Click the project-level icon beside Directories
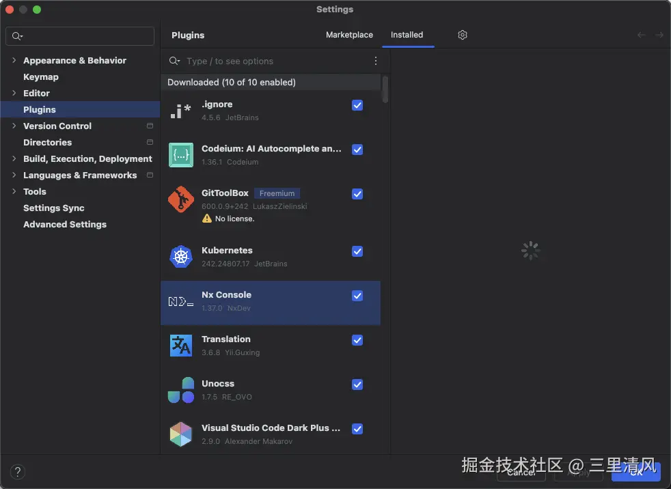This screenshot has height=489, width=671. pos(150,142)
